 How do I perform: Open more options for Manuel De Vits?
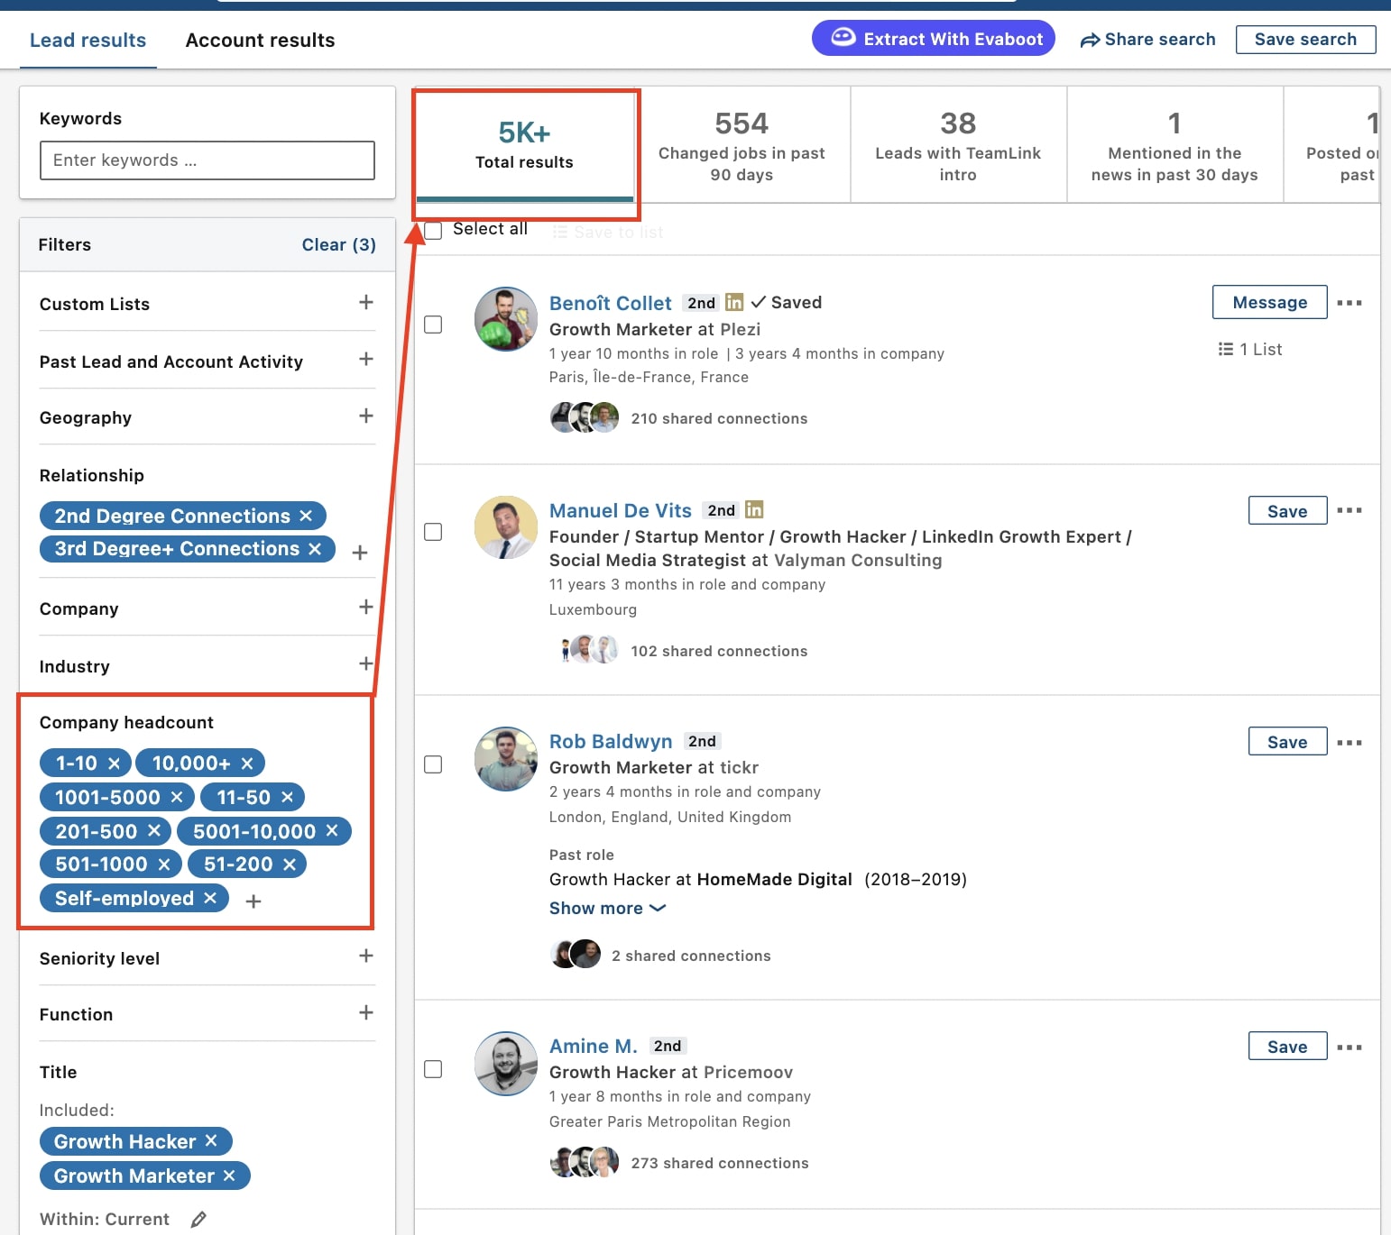[1350, 510]
